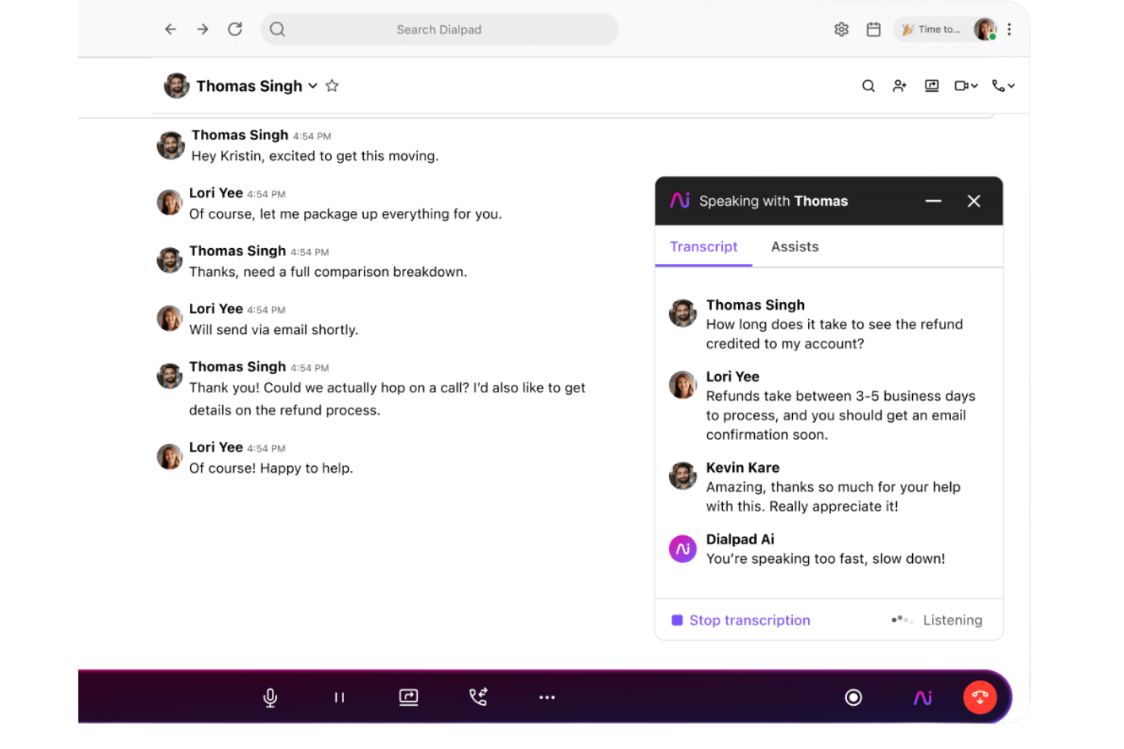Expand the Thomas Singh name dropdown
This screenshot has height=749, width=1124.
pos(312,86)
